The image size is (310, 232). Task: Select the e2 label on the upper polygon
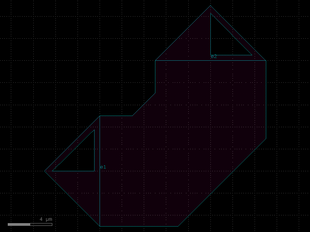tap(214, 56)
